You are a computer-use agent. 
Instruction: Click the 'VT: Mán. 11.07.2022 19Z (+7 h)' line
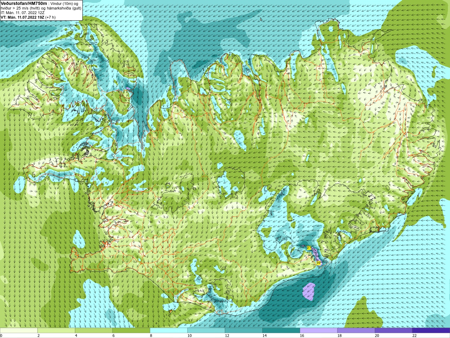pos(28,17)
